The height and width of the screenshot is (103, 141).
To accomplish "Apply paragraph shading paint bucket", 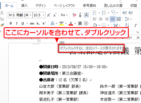I will (95, 25).
